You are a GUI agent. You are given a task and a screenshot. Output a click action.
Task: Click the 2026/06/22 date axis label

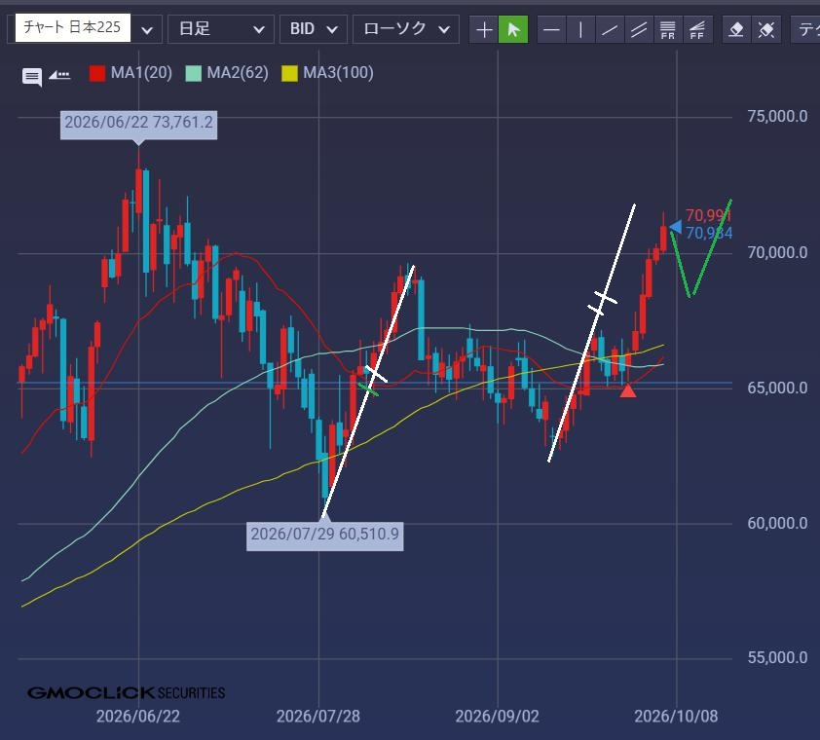click(x=138, y=716)
